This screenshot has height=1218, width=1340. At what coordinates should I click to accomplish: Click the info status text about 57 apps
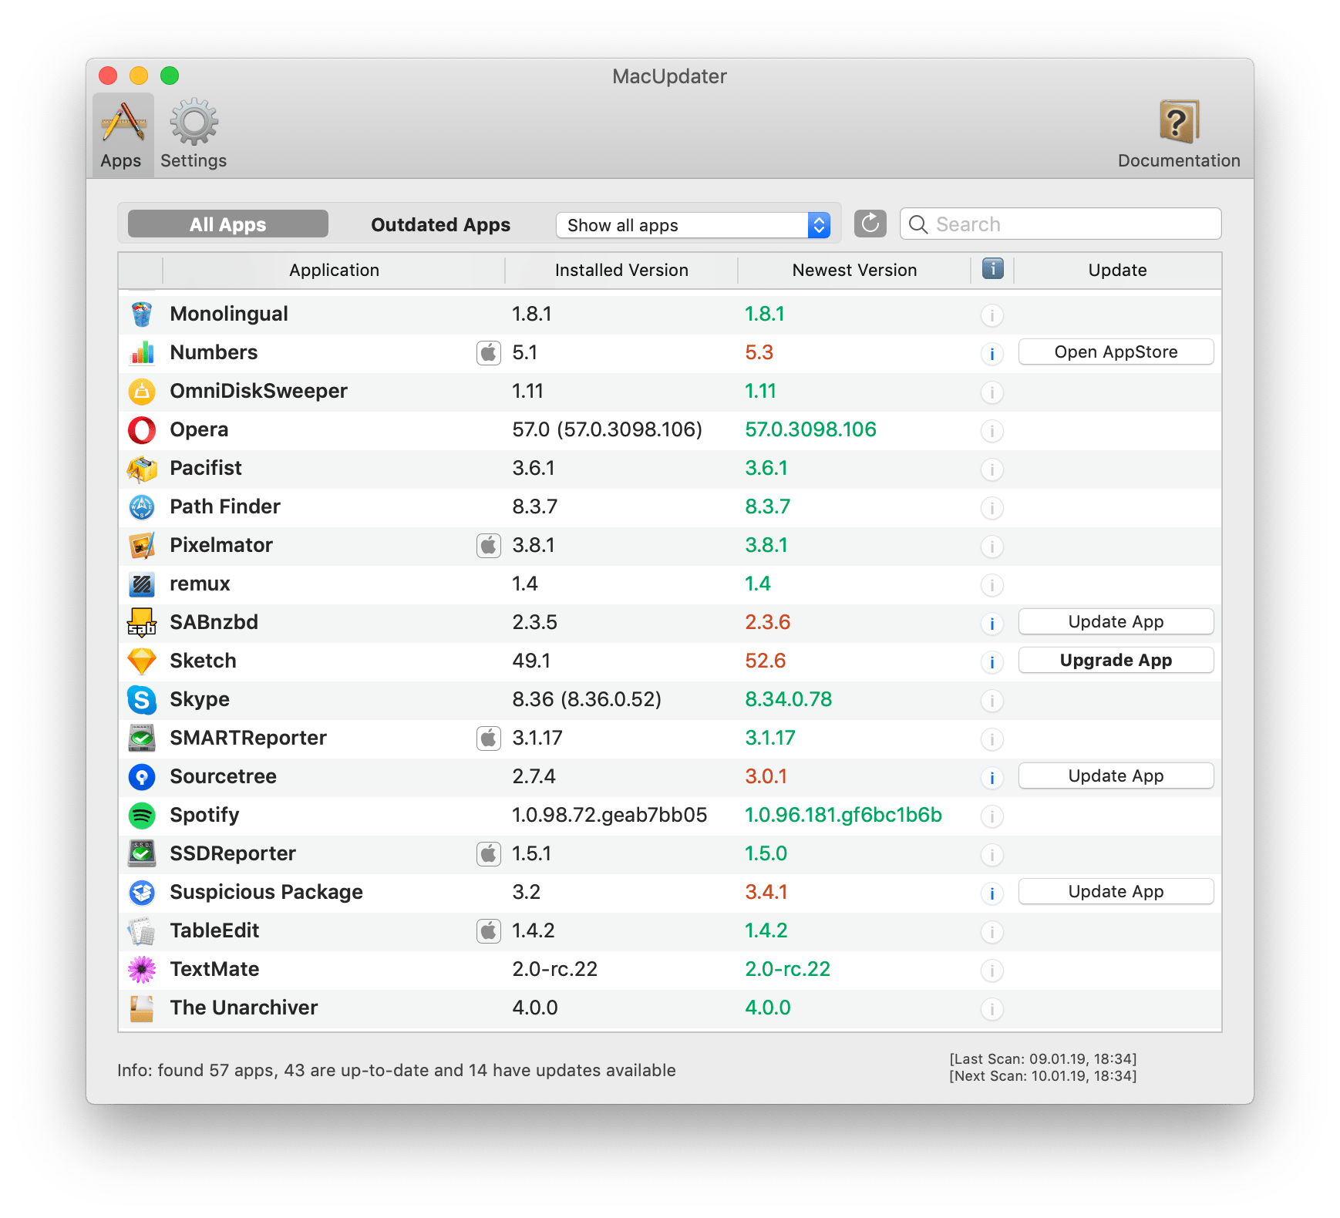pos(396,1070)
